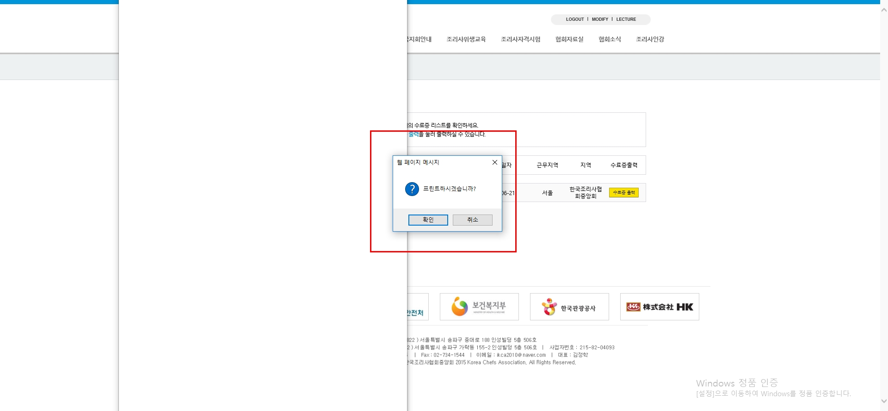Screen dimensions: 888x411
Task: Open the 협회자료실 menu
Action: (569, 39)
